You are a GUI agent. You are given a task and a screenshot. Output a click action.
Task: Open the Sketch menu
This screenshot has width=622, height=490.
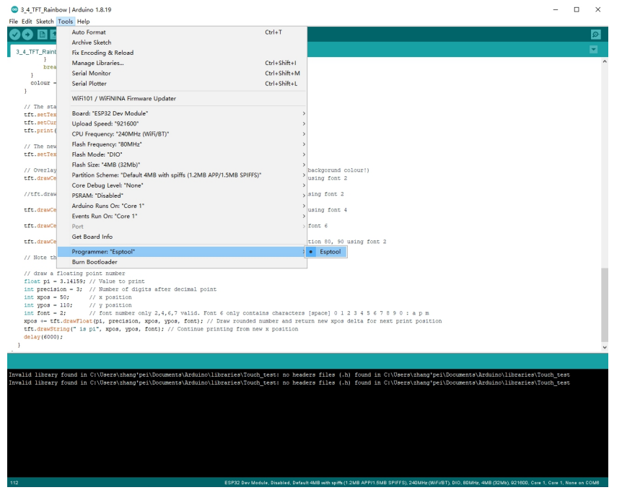[45, 22]
